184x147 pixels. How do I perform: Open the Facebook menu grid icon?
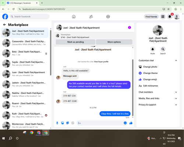pyautogui.click(x=163, y=17)
